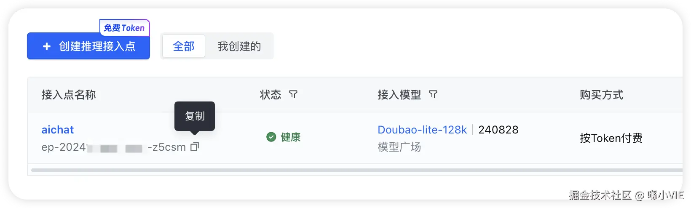Switch to the 我创建的 tab
This screenshot has width=691, height=208.
pos(239,46)
